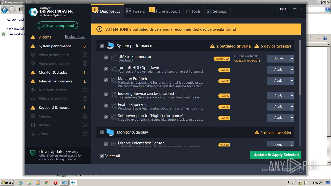The width and height of the screenshot is (331, 186).
Task: Open dropdown arrow next to UMBus Update button
Action: 292,59
